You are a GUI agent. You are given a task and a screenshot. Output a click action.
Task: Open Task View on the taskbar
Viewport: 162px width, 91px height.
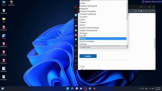(x=77, y=88)
